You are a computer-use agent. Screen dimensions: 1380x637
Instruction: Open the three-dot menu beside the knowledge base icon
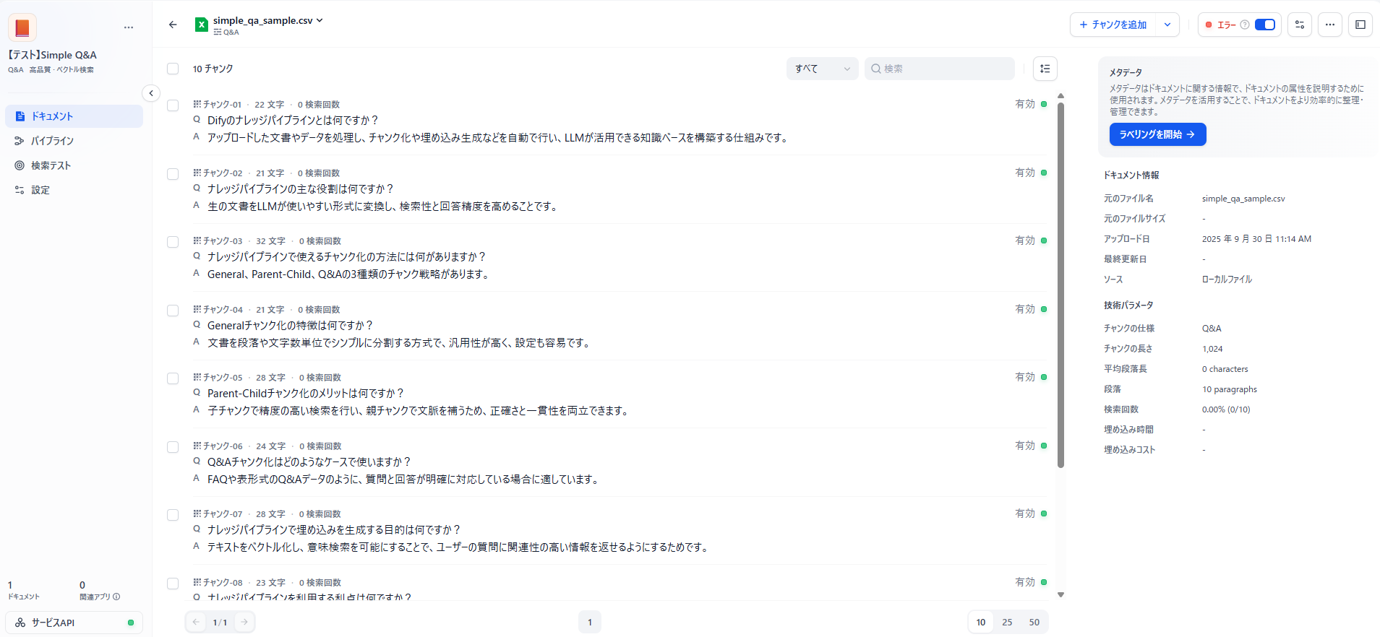(x=129, y=27)
